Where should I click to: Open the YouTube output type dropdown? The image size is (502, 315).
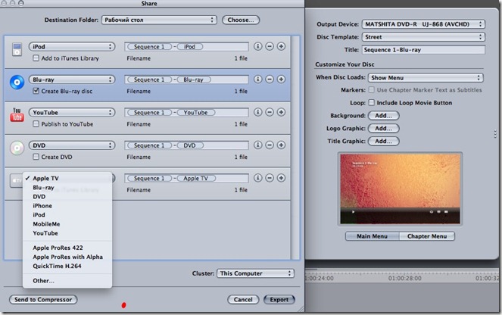[72, 112]
